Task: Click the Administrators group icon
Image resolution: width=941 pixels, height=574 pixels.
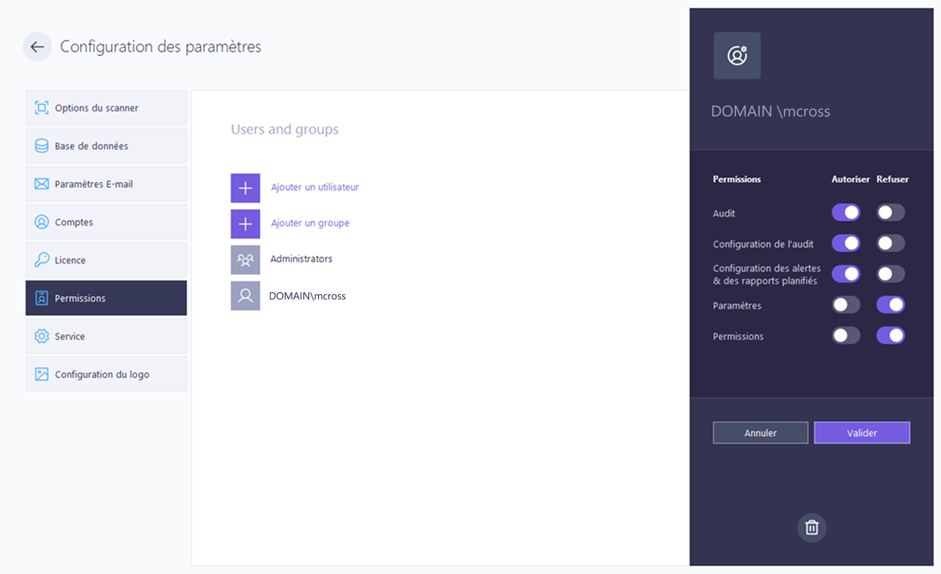Action: 246,259
